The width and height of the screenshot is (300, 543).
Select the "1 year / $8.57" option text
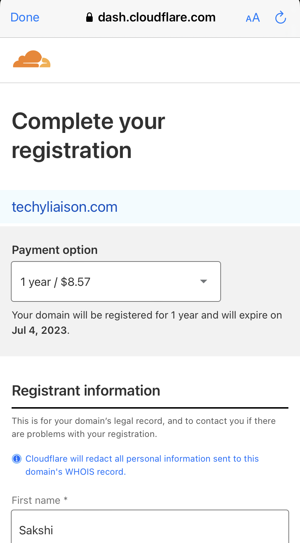coord(55,282)
